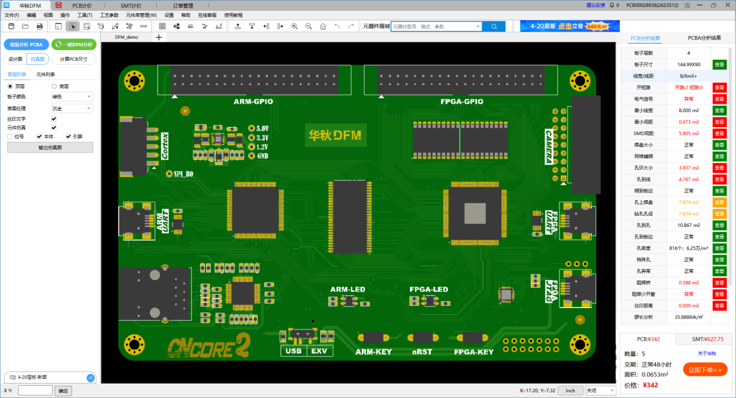Open the 表面处理 dropdown showing 沉金
Image resolution: width=736 pixels, height=398 pixels.
pyautogui.click(x=72, y=108)
